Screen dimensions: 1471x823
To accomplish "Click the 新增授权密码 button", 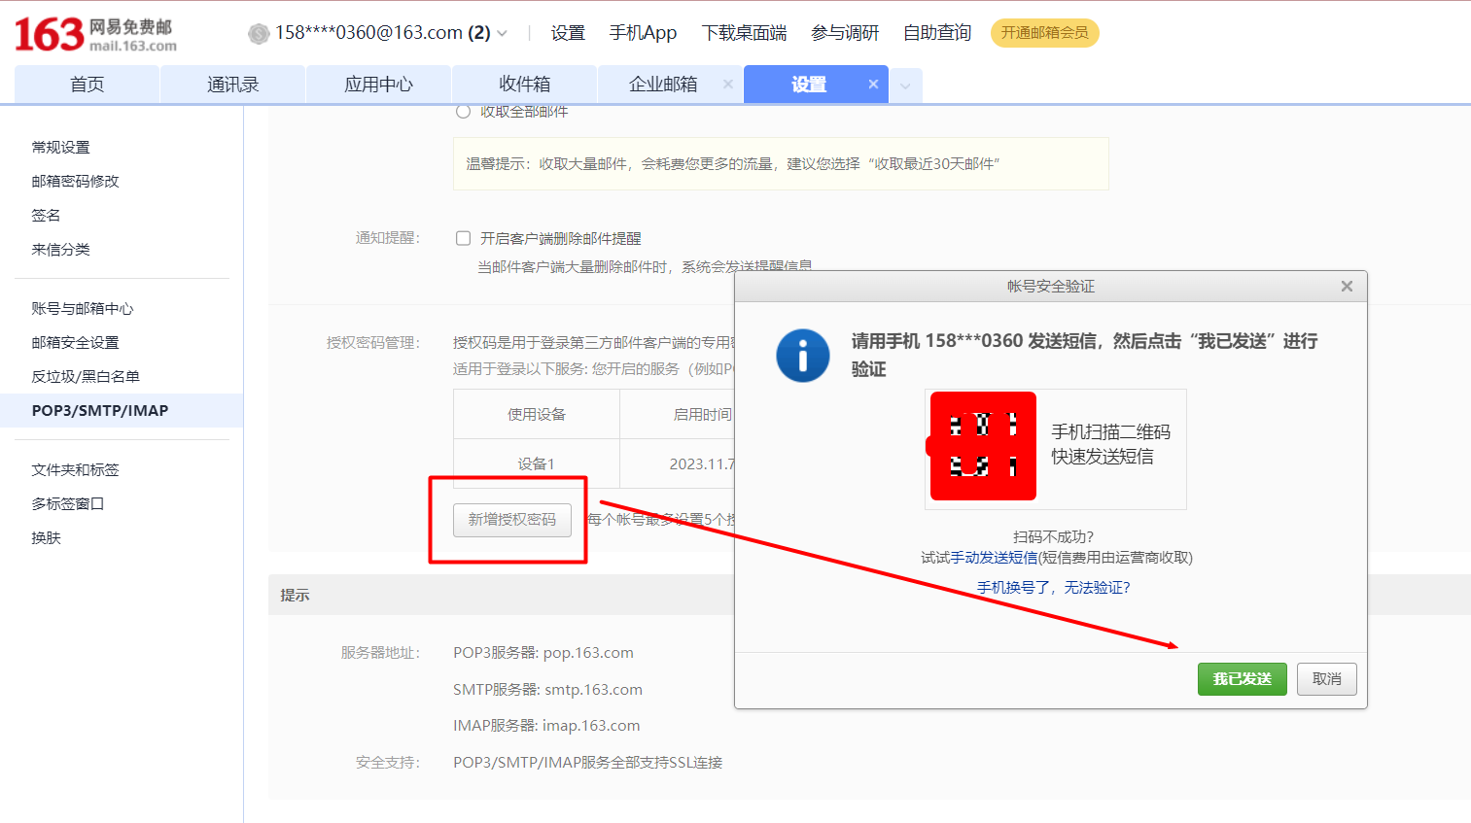I will 512,520.
